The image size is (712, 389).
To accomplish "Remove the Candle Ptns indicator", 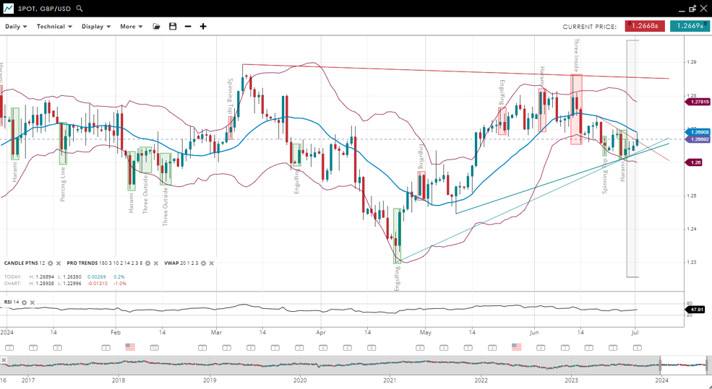I will [x=59, y=263].
